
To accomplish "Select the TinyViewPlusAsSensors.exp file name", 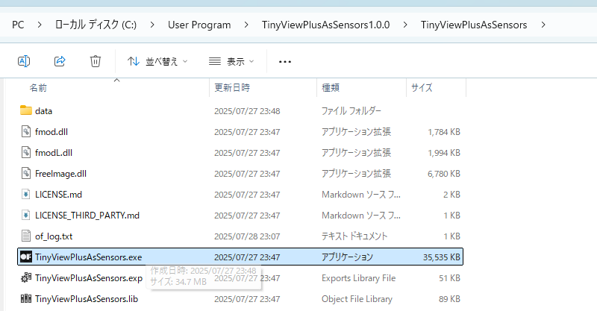I will pyautogui.click(x=89, y=278).
